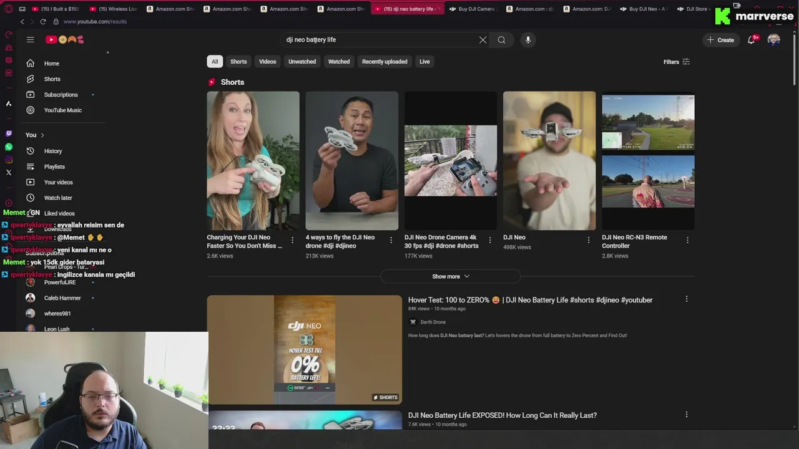799x449 pixels.
Task: Open options for Battery Life EXPOSED video
Action: click(687, 415)
